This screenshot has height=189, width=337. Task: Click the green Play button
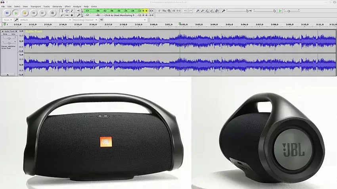click(16, 13)
